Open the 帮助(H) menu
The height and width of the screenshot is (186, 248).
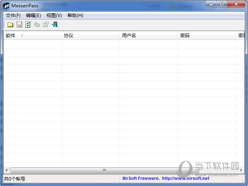click(75, 15)
